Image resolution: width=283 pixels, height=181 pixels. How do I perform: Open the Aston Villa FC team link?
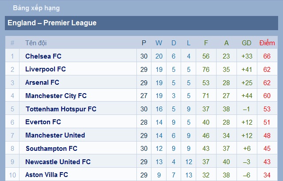(x=47, y=175)
